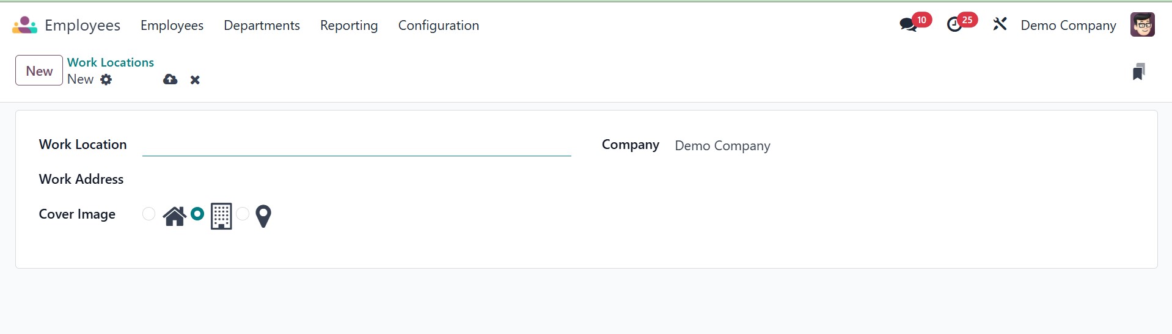Click the debug tools wrench icon
The width and height of the screenshot is (1172, 334).
pyautogui.click(x=1000, y=25)
